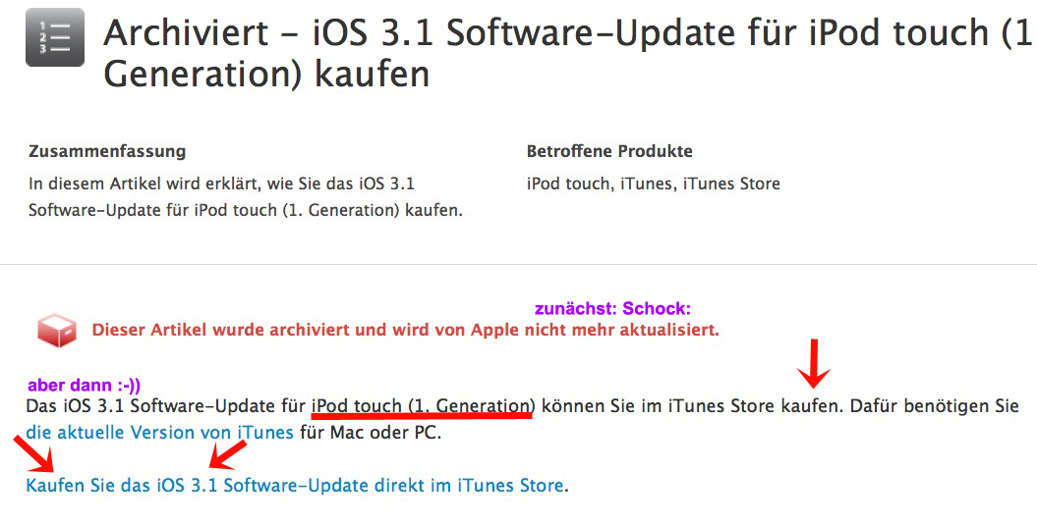Click the 'Betroffene Produkte' heading

pos(609,151)
